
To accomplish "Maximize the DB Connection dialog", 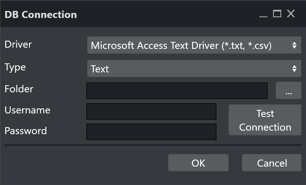I will (x=277, y=14).
